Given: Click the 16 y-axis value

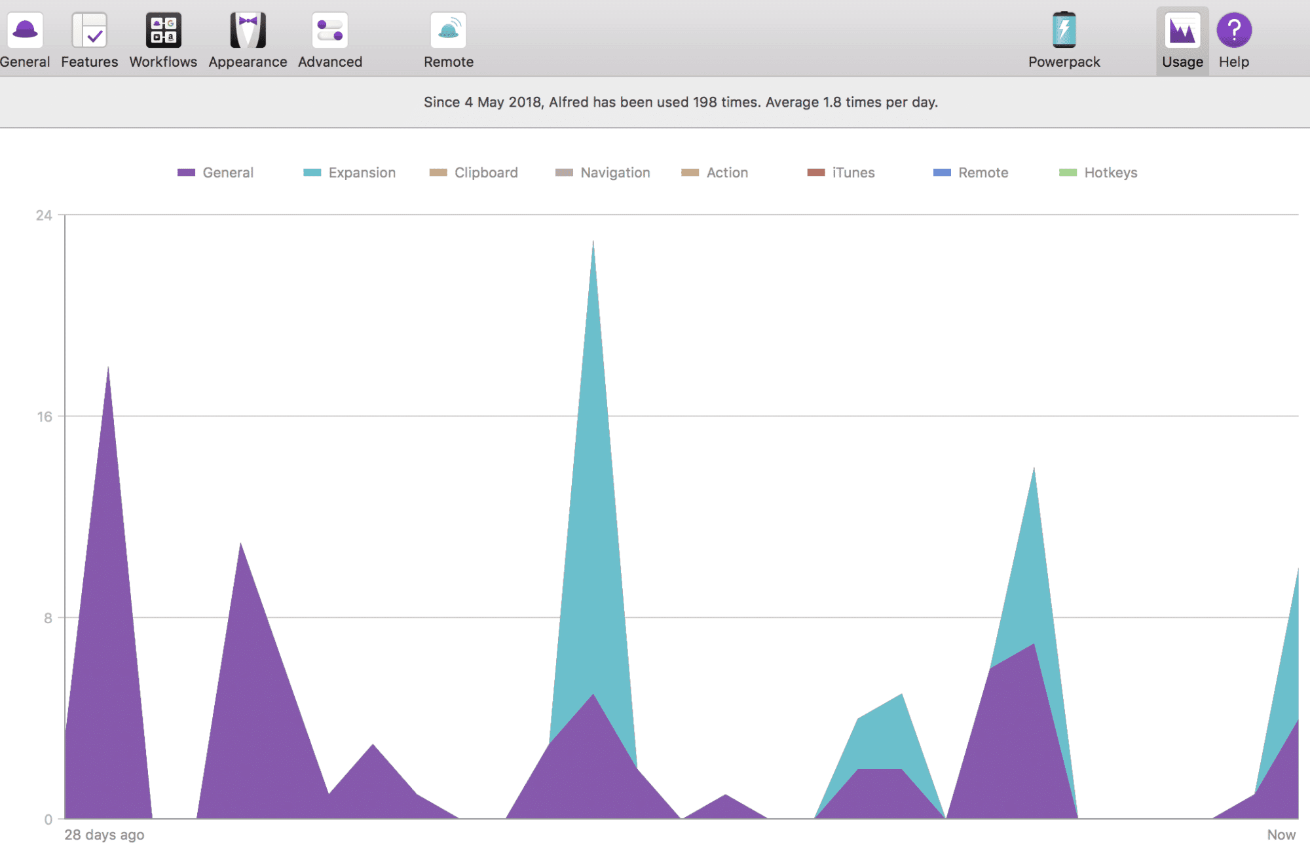Looking at the screenshot, I should click(44, 417).
